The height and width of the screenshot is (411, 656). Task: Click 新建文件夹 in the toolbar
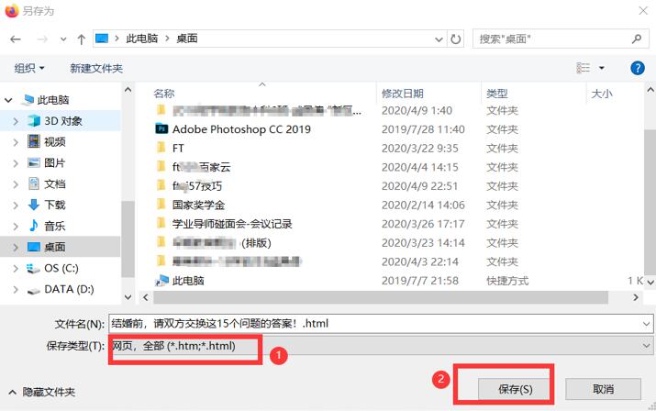tap(96, 68)
